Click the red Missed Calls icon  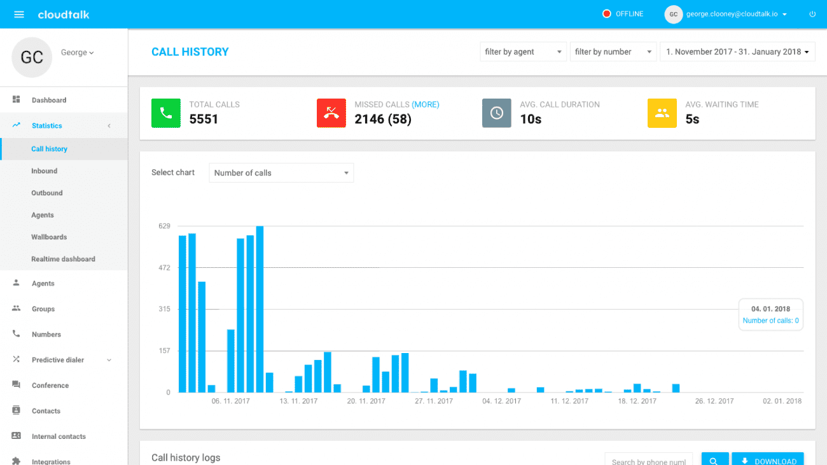[x=331, y=113]
